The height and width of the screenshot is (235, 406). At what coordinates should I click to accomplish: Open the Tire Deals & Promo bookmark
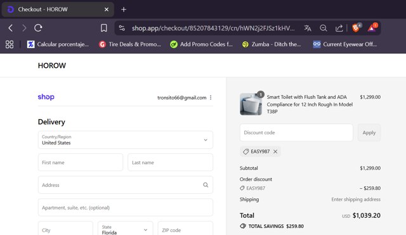pos(130,44)
